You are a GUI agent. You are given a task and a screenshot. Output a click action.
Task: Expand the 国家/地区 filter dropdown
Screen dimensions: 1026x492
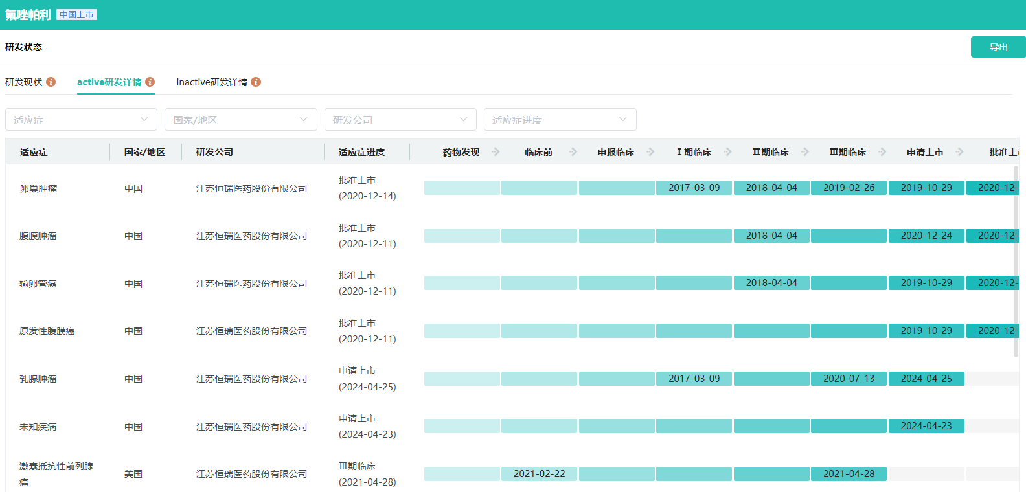(x=240, y=120)
